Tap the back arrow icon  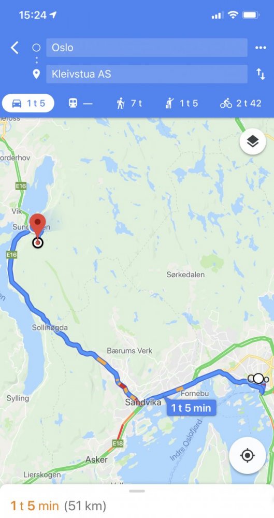(x=15, y=48)
